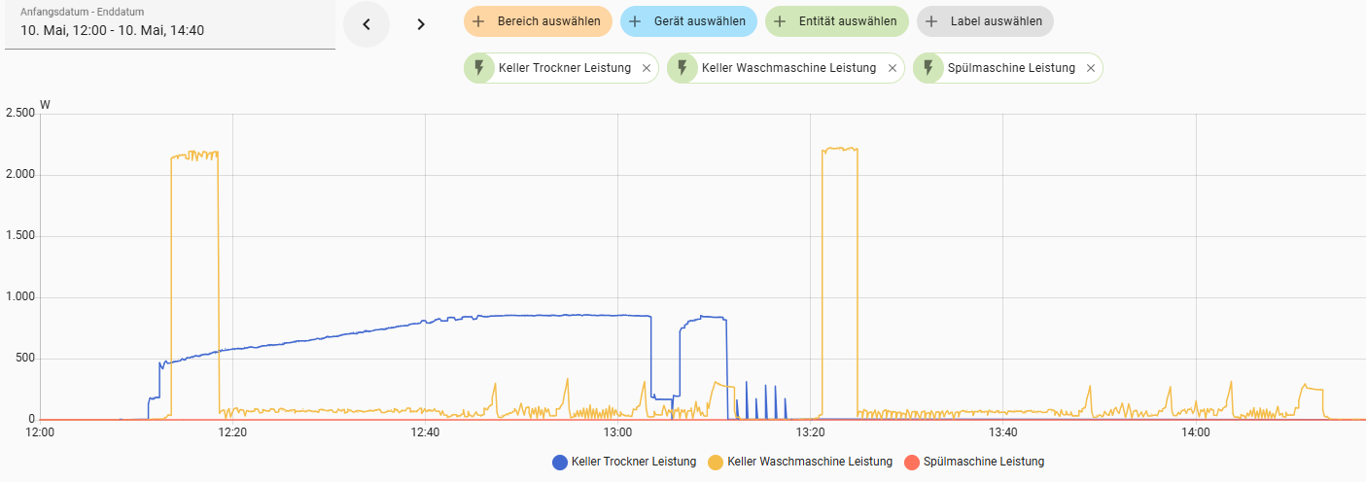Remove Keller Trockner Leistung chip
The image size is (1366, 482).
coord(647,68)
